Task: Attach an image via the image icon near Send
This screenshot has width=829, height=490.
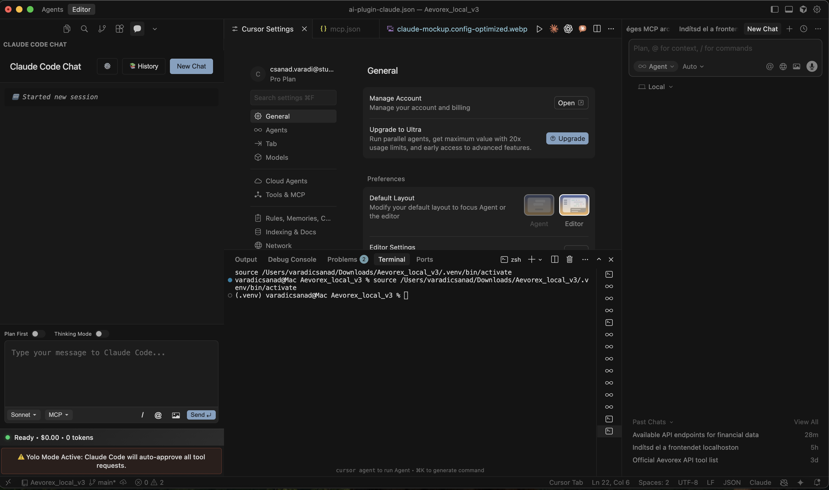Action: pyautogui.click(x=176, y=415)
